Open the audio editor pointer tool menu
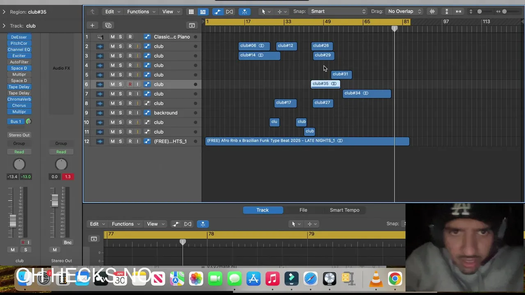525x295 pixels. (295, 224)
